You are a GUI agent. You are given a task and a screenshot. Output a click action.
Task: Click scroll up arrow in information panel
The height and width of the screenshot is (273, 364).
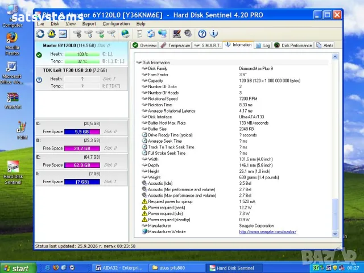point(335,57)
